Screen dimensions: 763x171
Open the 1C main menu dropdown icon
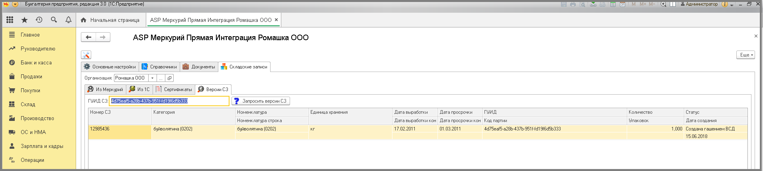[x=15, y=4]
